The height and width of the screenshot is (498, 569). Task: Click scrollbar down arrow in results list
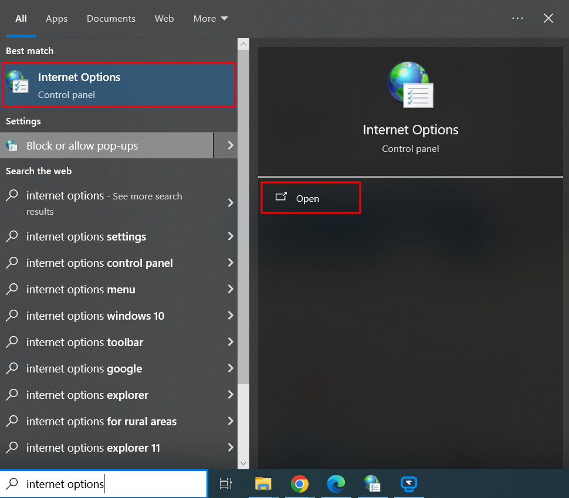(243, 463)
